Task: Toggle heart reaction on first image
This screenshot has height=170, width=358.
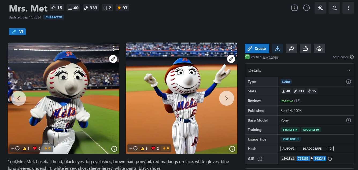Action: (36, 148)
